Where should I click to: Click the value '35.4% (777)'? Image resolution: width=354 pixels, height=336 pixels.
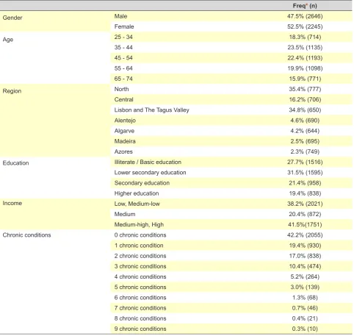click(x=305, y=89)
